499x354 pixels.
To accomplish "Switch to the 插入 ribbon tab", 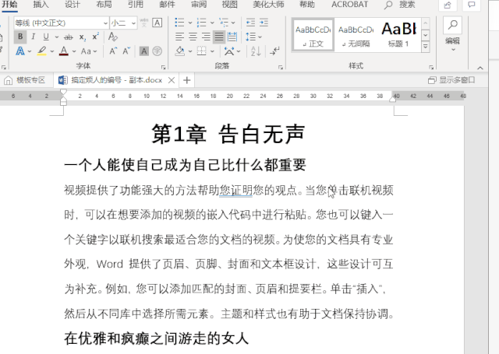I will 41,4.
